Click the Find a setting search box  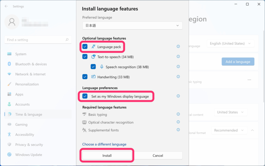pos(38,40)
